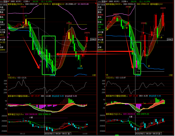Click the 1天 range label in left chart

click(9, 75)
